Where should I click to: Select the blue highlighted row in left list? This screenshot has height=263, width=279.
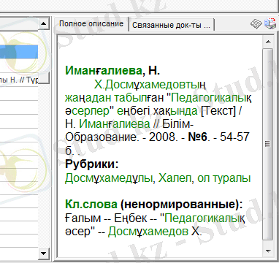pos(19,52)
